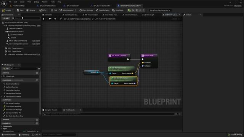Click Edit in C++ for Arrow Component
The width and height of the screenshot is (244, 137).
point(36,44)
